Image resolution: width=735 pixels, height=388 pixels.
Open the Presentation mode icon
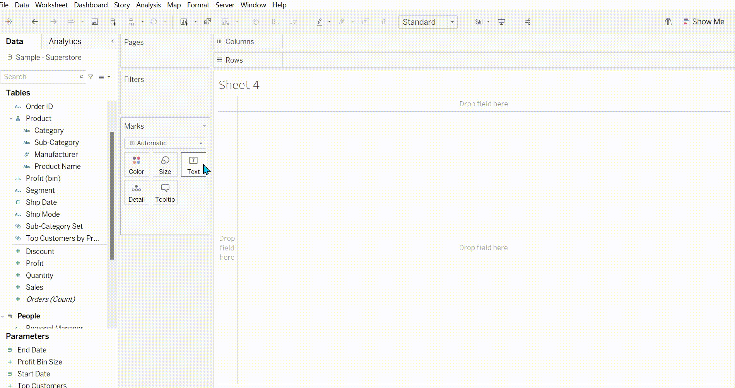pos(501,22)
